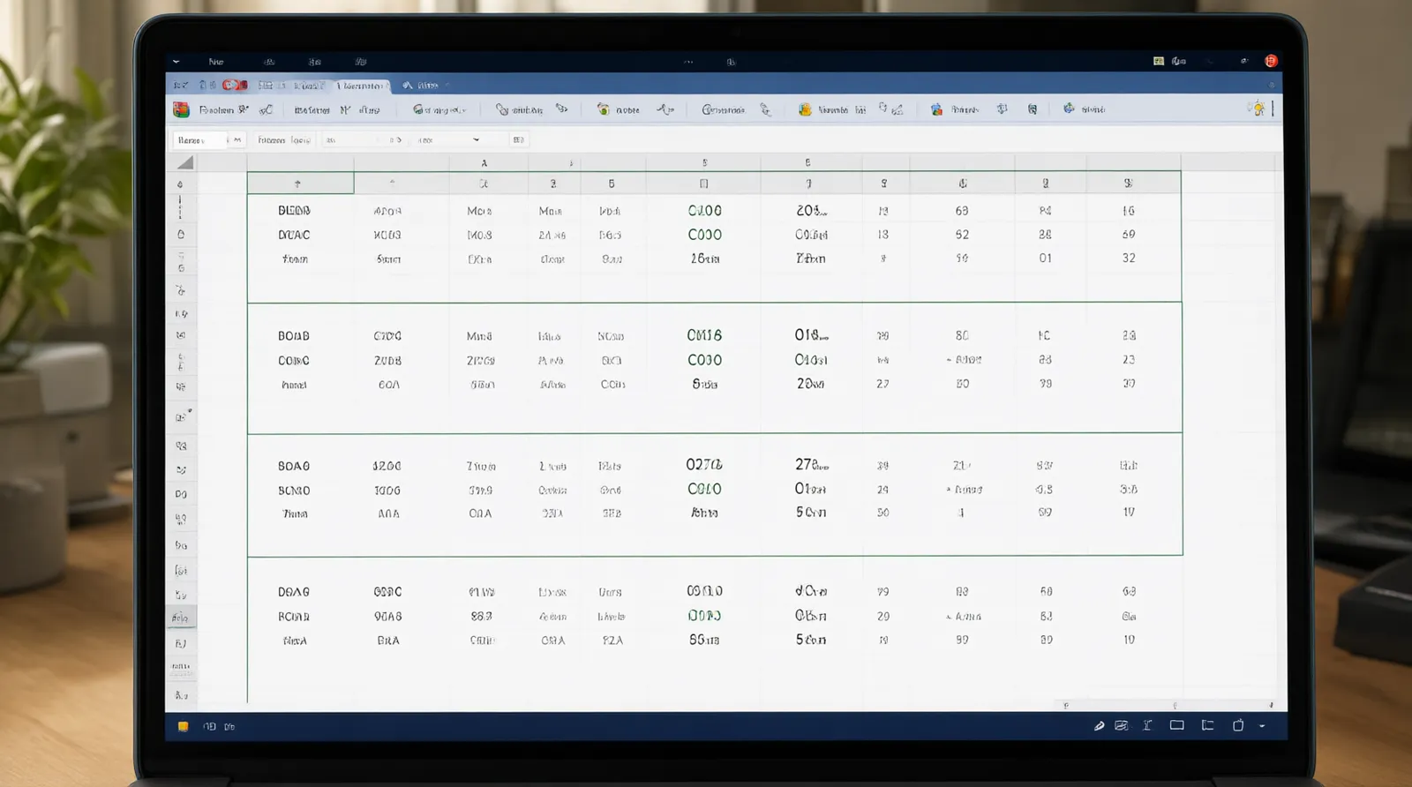Screen dimensions: 1412x787
Task: Open the dropdown arrow in the formula bar row
Action: 476,139
